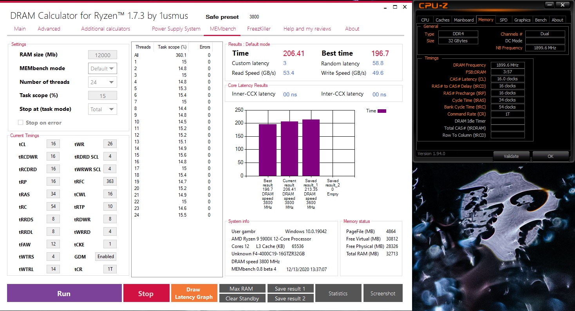Click the NB Frequency field in CPU-Z

[x=545, y=48]
